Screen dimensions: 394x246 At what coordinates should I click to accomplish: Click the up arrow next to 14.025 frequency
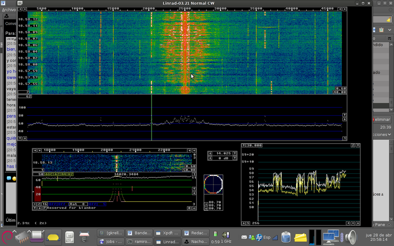[x=235, y=153]
